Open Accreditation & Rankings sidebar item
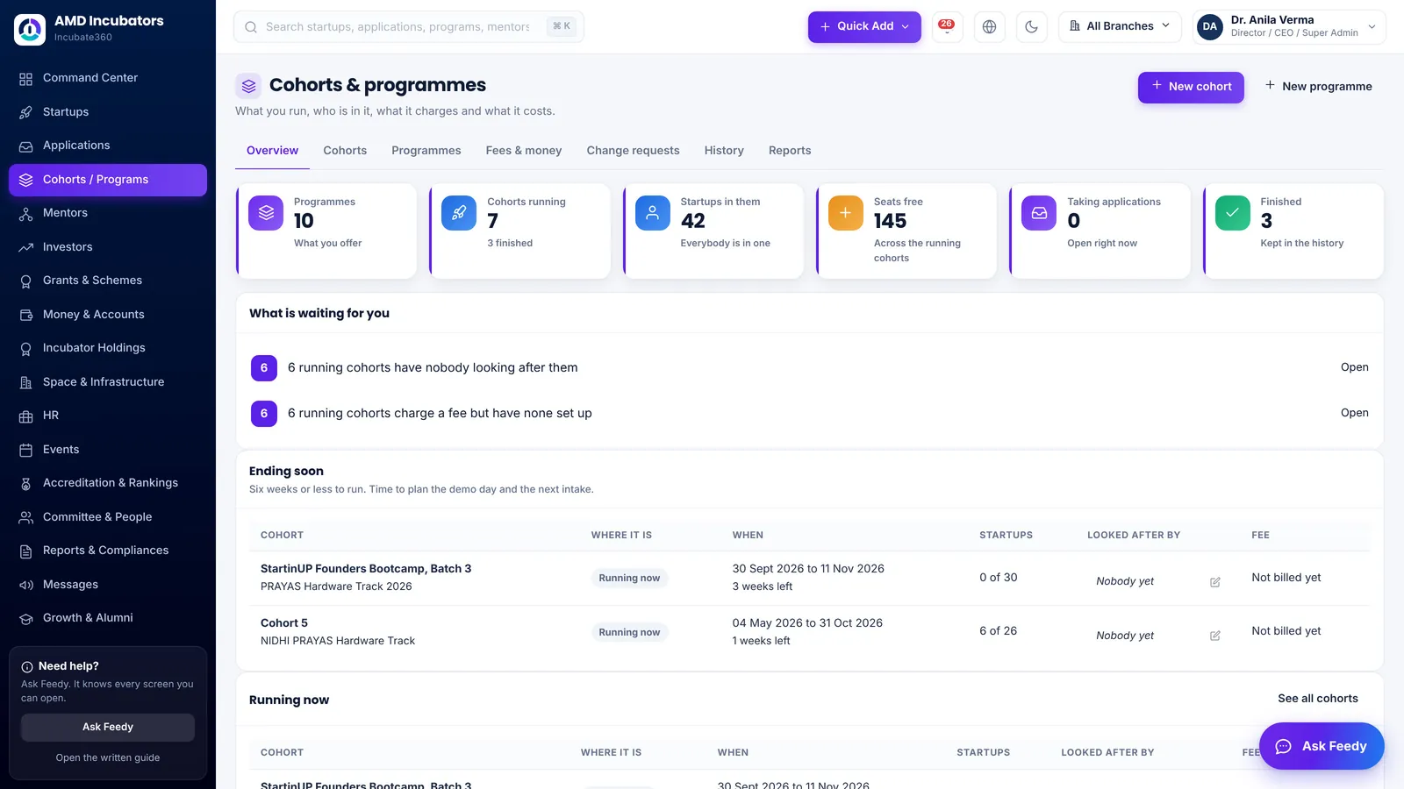This screenshot has width=1404, height=789. click(108, 483)
